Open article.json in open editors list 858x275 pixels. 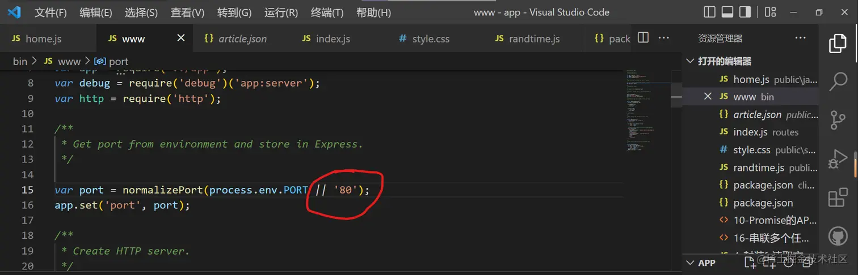tap(751, 114)
